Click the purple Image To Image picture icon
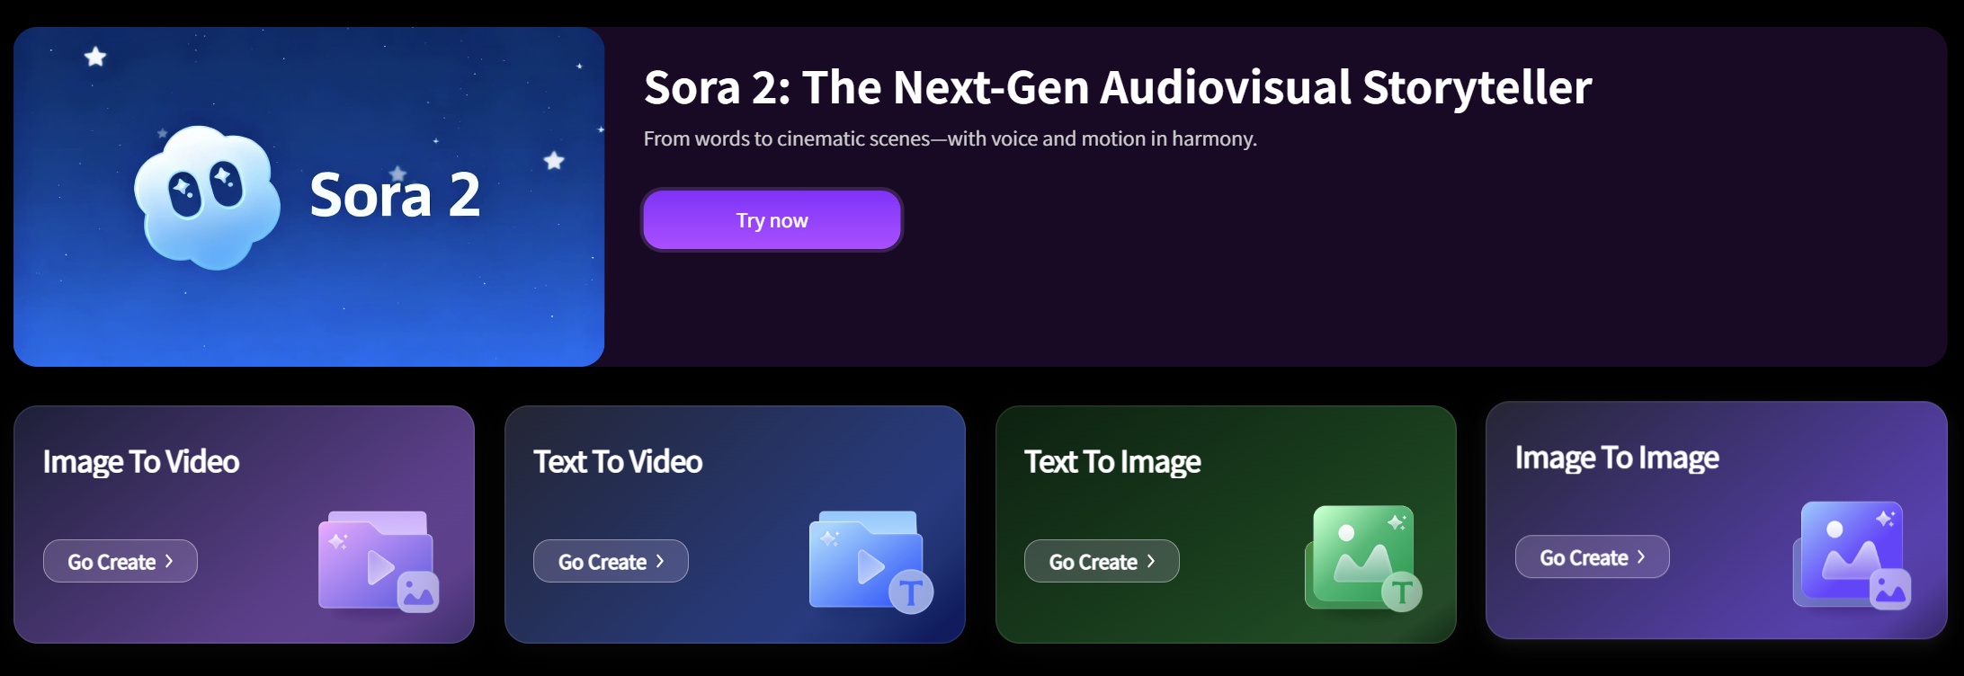The width and height of the screenshot is (1964, 676). coord(1852,556)
